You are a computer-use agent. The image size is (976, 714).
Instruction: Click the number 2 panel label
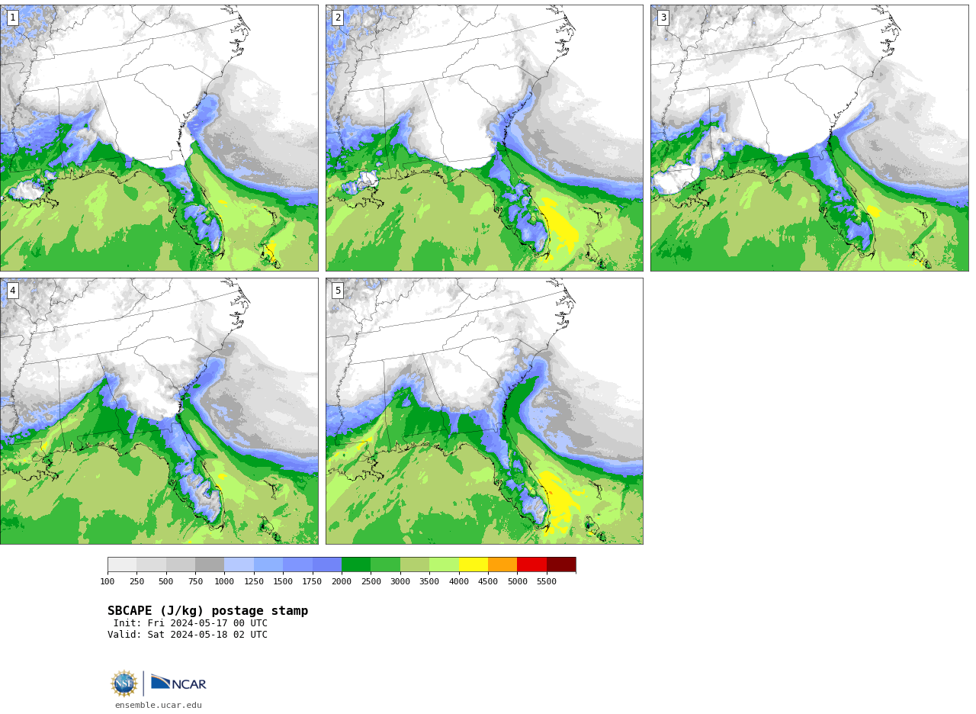(x=338, y=18)
